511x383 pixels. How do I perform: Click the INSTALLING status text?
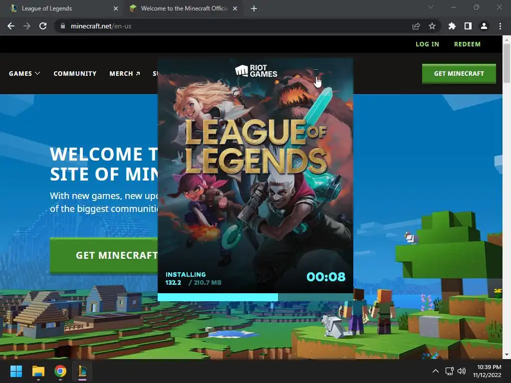click(x=186, y=275)
